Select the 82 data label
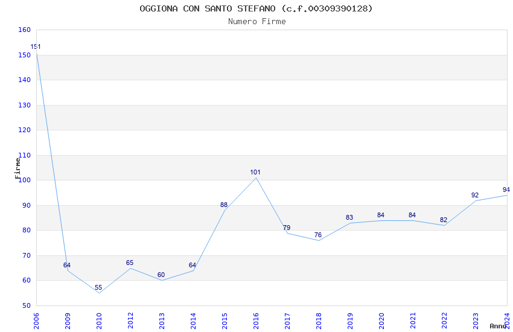The image size is (513, 332). [x=444, y=220]
